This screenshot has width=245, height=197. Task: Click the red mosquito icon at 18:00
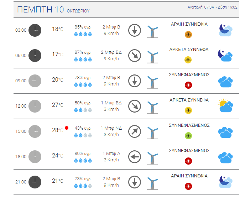pos(188,161)
